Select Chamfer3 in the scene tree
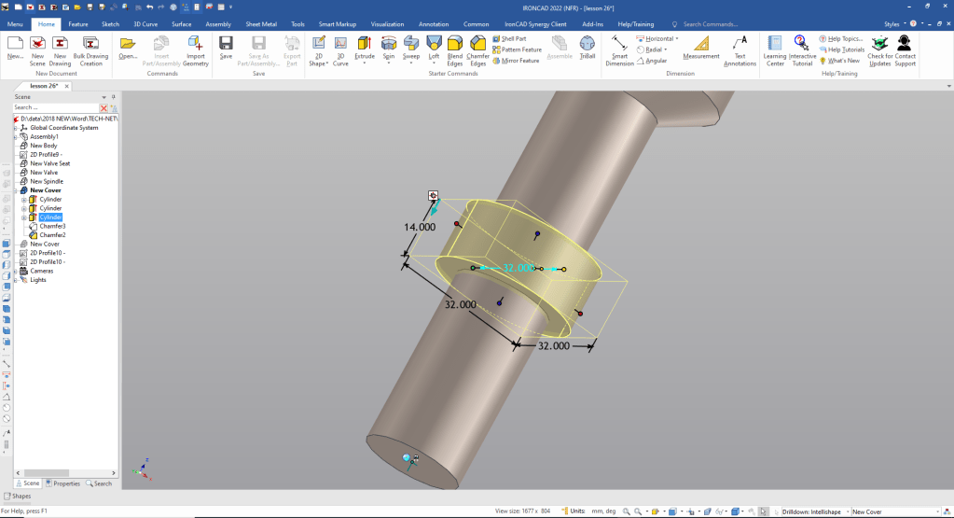 point(52,226)
